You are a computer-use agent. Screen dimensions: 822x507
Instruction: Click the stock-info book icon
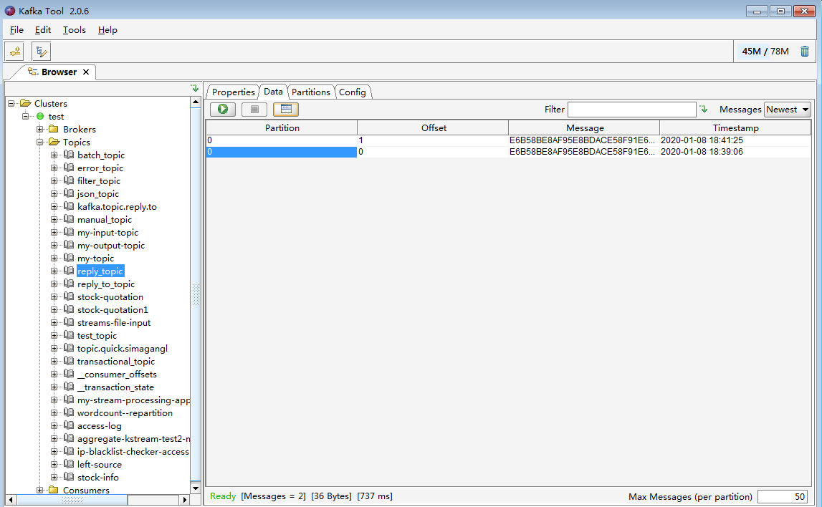pos(69,477)
